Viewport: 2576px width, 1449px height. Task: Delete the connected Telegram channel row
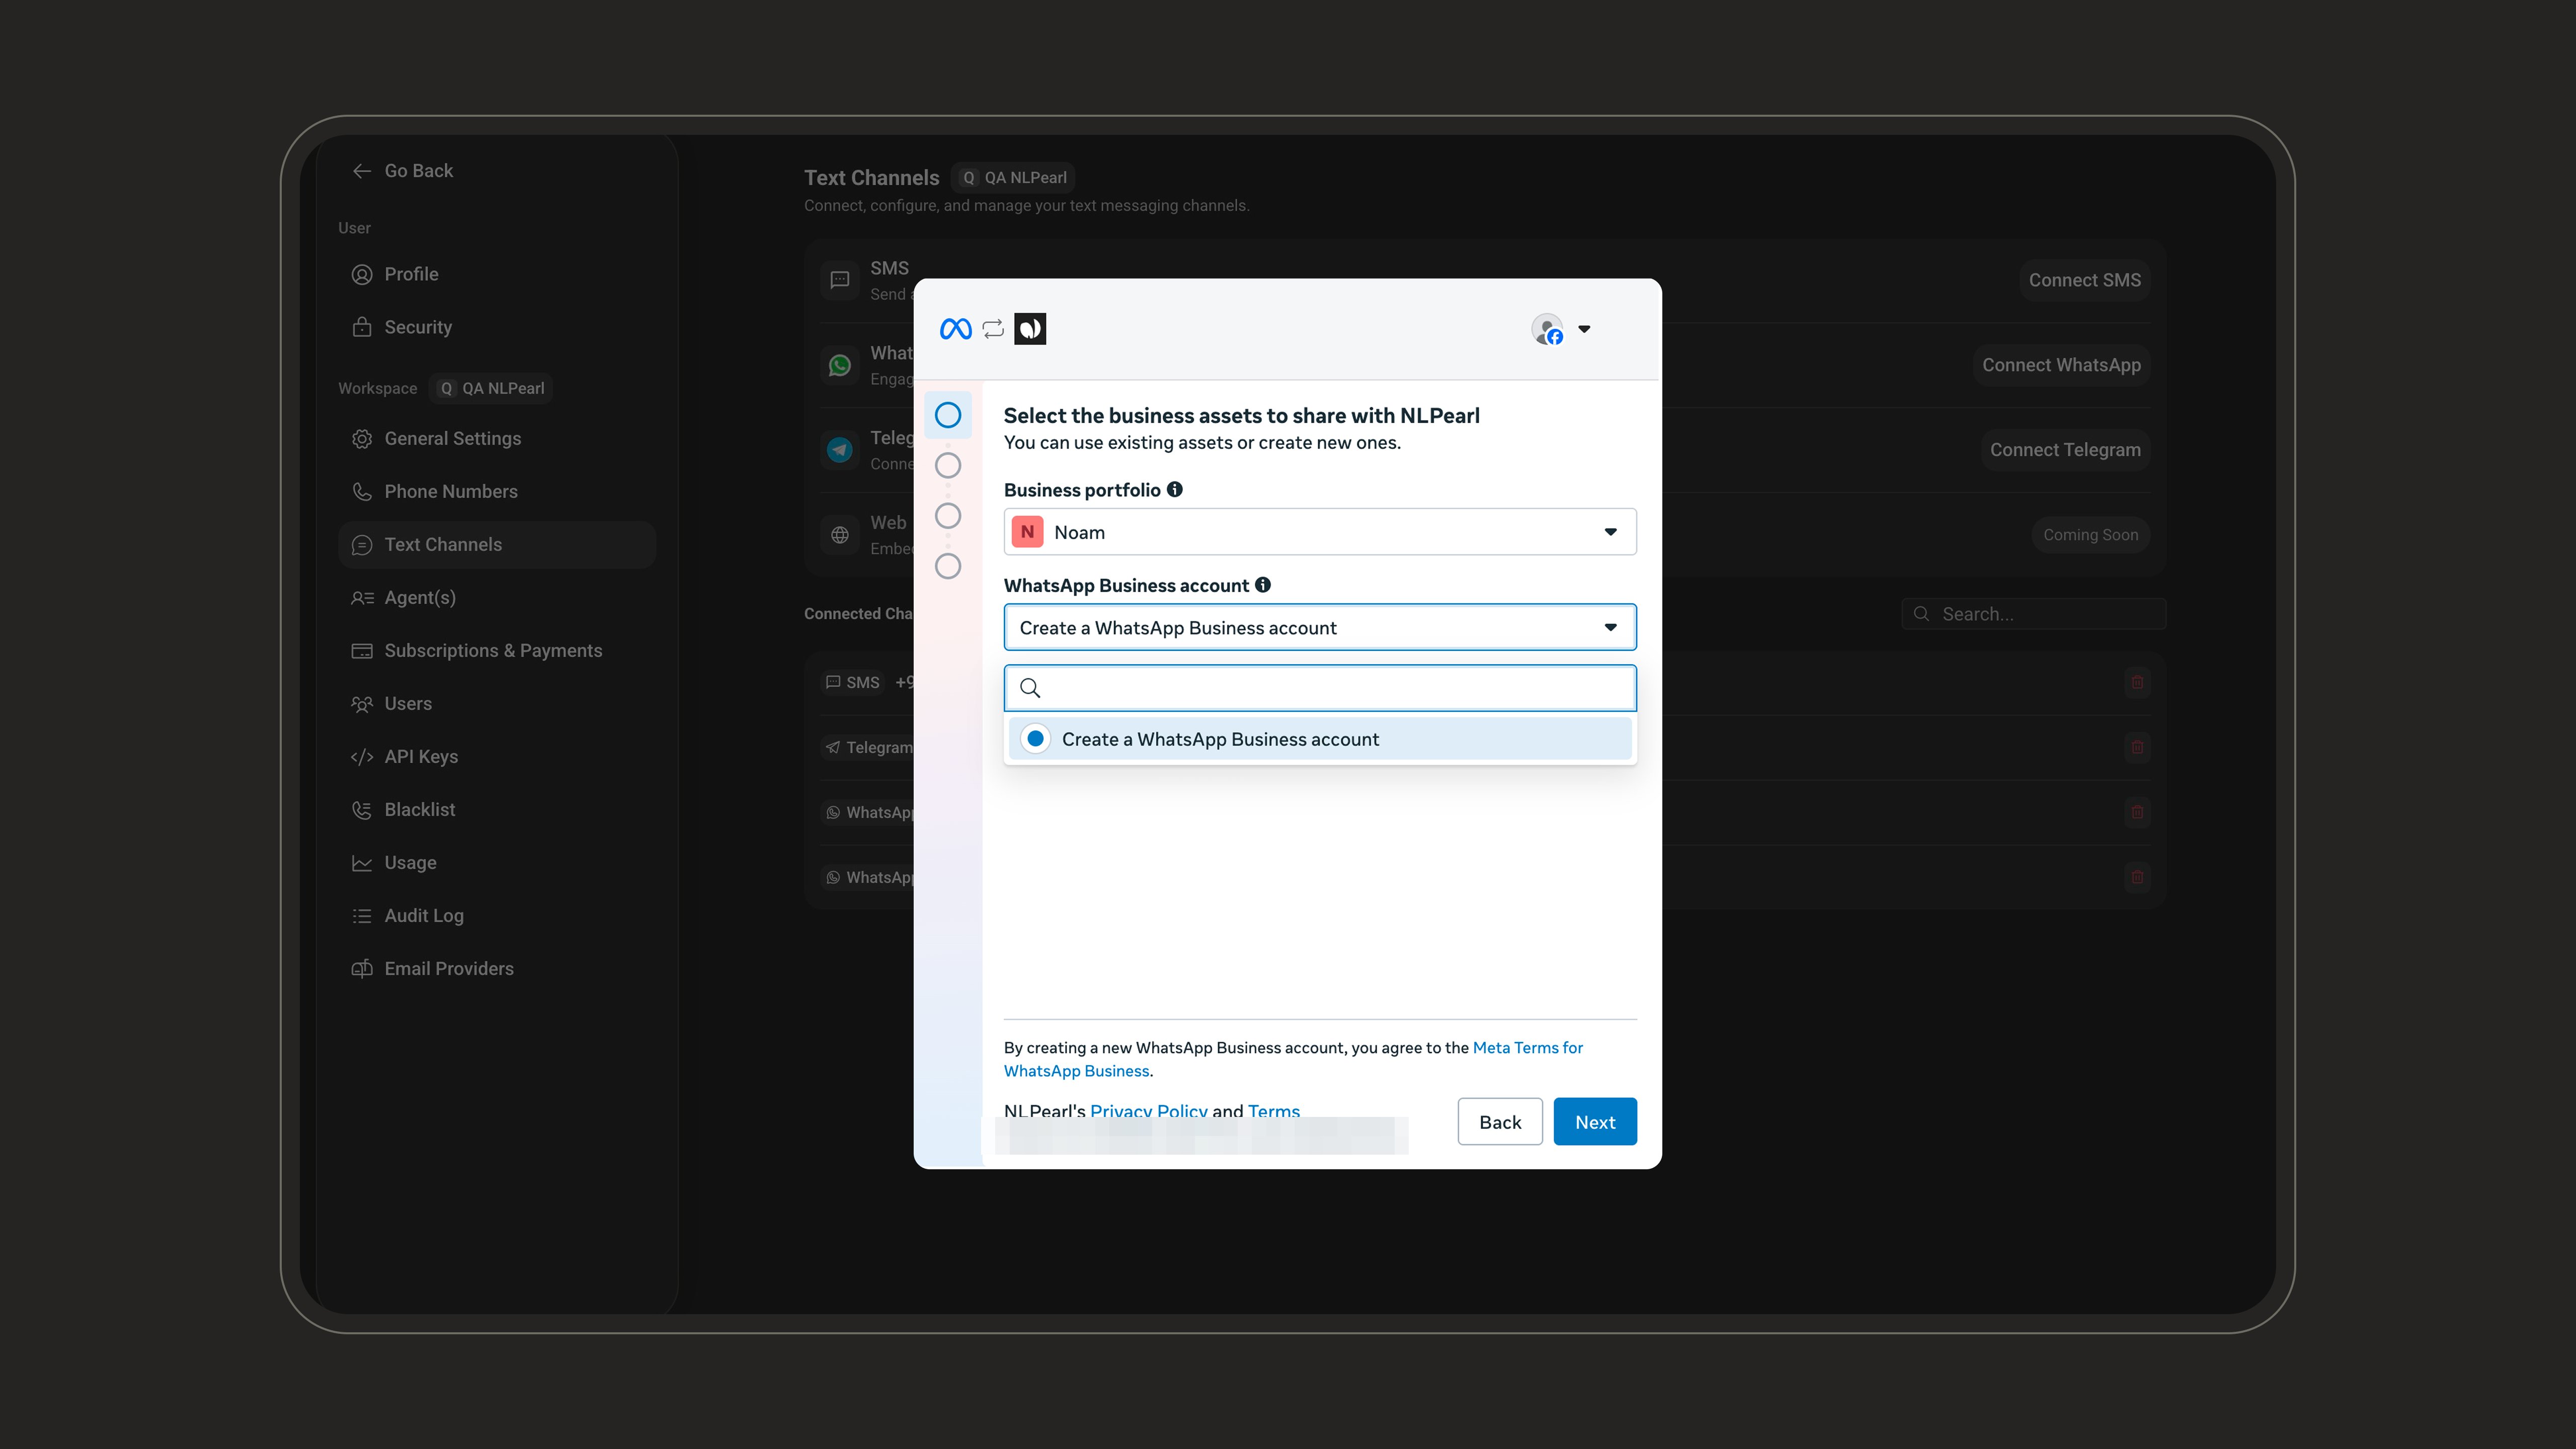(2137, 747)
